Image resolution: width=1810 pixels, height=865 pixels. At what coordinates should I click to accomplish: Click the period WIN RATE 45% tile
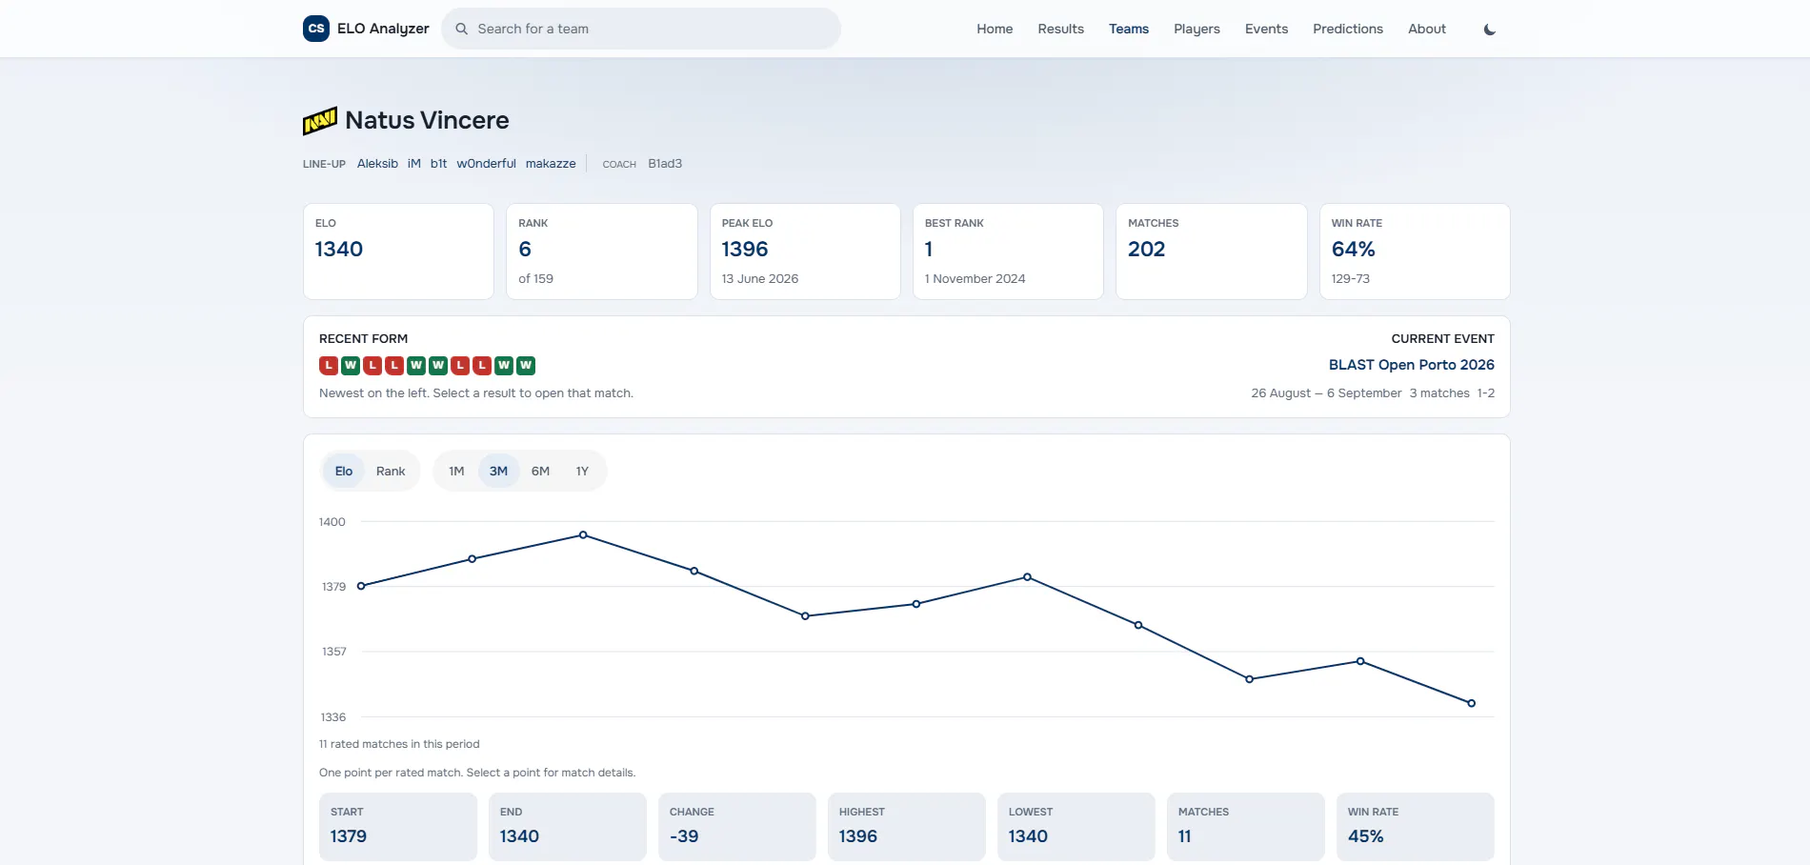(x=1416, y=827)
